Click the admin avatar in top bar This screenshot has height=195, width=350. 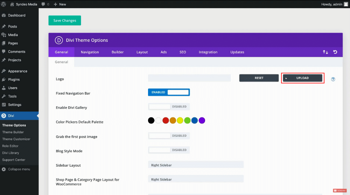(346, 4)
